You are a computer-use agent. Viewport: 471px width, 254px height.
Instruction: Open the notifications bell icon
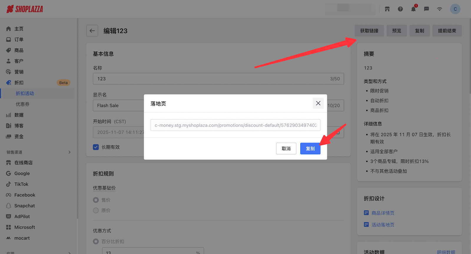(413, 9)
